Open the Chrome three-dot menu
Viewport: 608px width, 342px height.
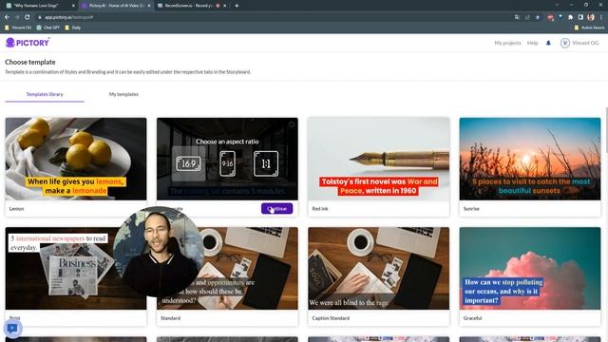pos(601,17)
